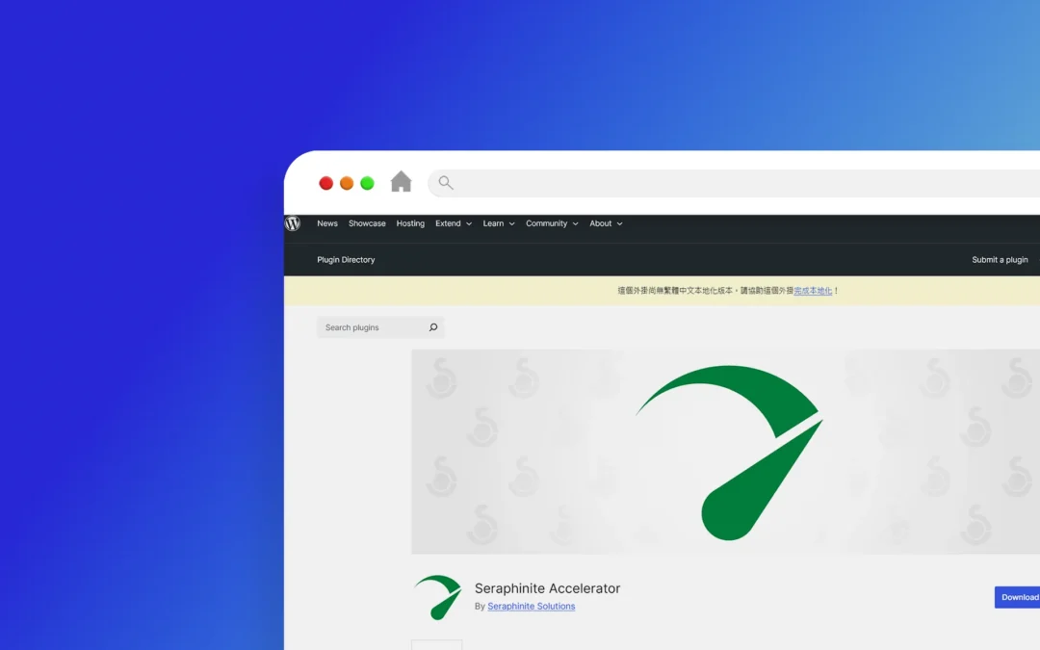Click the Seraphinite Accelerator title text

(547, 588)
